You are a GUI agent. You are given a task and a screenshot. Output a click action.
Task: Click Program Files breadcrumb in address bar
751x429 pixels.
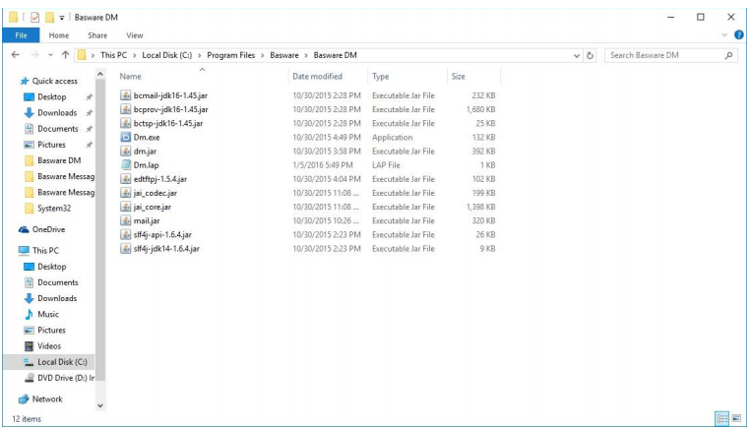(x=231, y=55)
